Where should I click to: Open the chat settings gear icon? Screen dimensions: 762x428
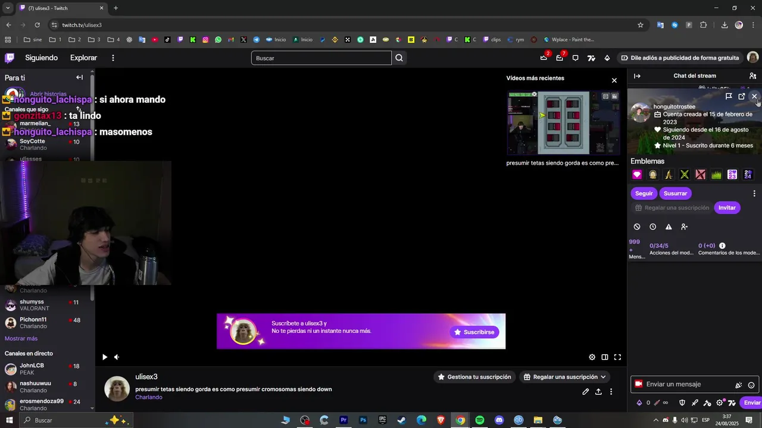tap(720, 402)
